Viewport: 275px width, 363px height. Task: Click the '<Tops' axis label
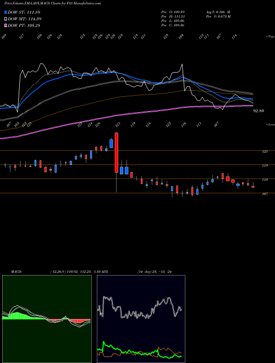[270, 37]
